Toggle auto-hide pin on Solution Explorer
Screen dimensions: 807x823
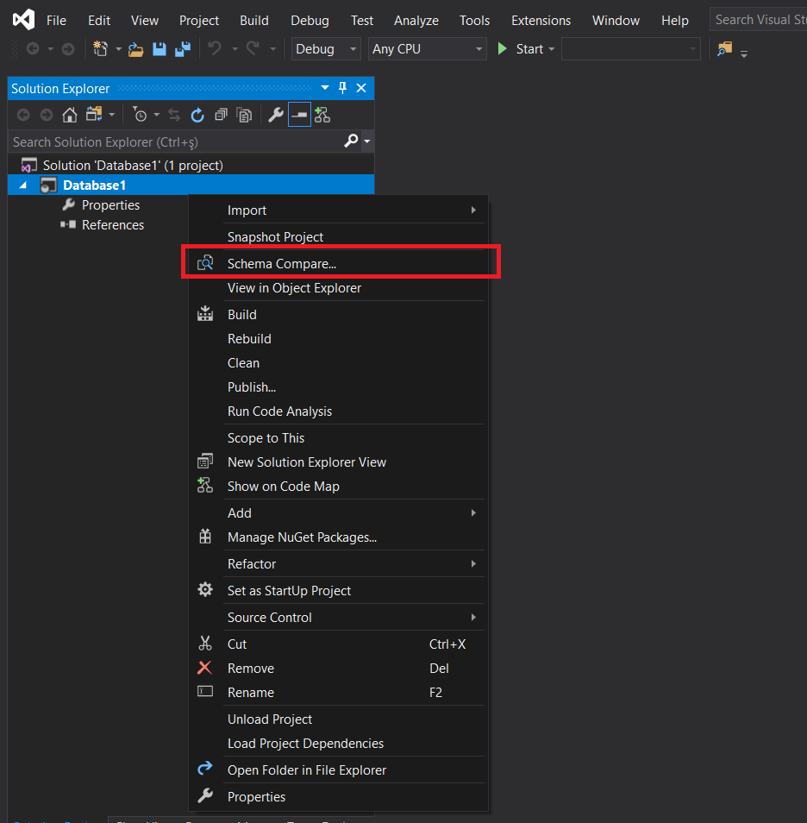[x=342, y=88]
